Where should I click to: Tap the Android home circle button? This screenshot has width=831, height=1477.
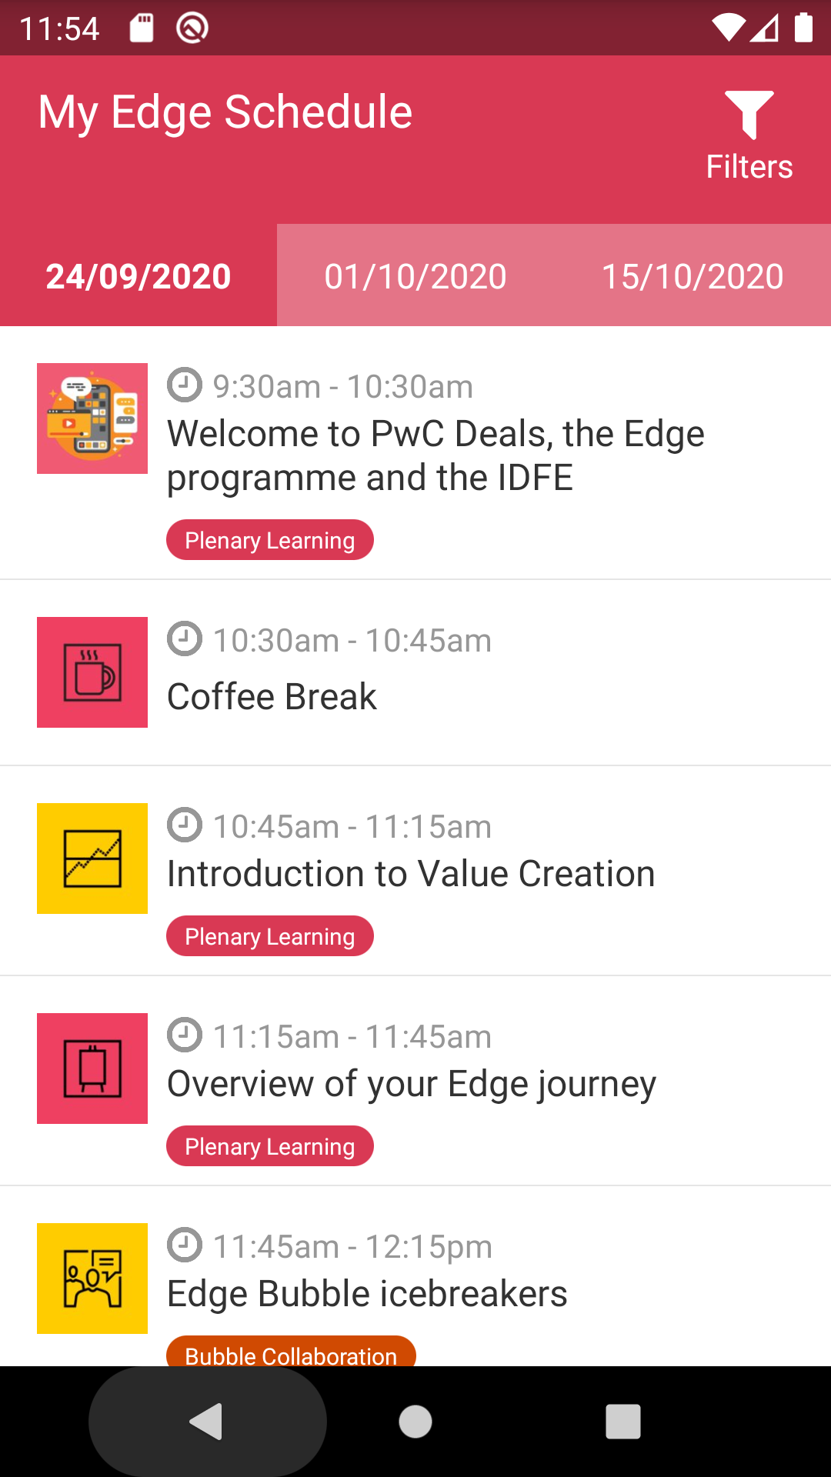coord(415,1422)
